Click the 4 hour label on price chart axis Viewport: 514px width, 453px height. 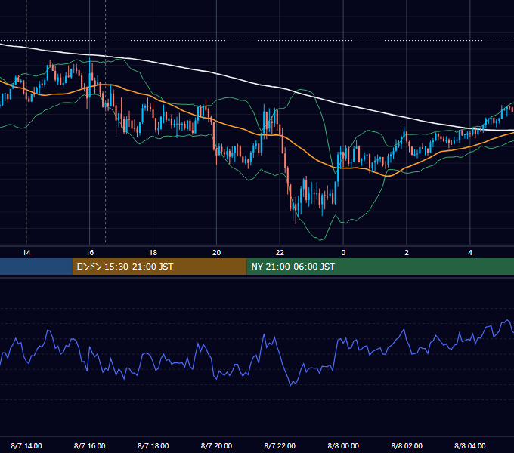coord(470,253)
